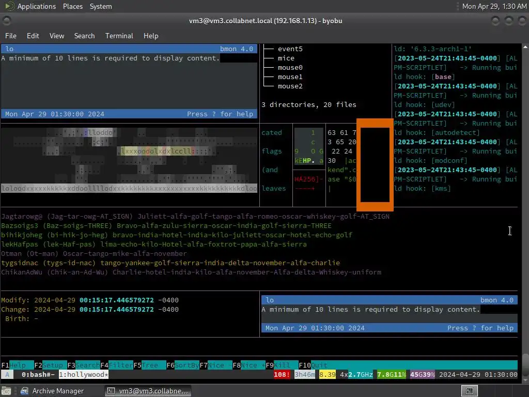Viewport: 529px width, 397px height.
Task: Click 'mouse2' in the tree listing
Action: 290,86
